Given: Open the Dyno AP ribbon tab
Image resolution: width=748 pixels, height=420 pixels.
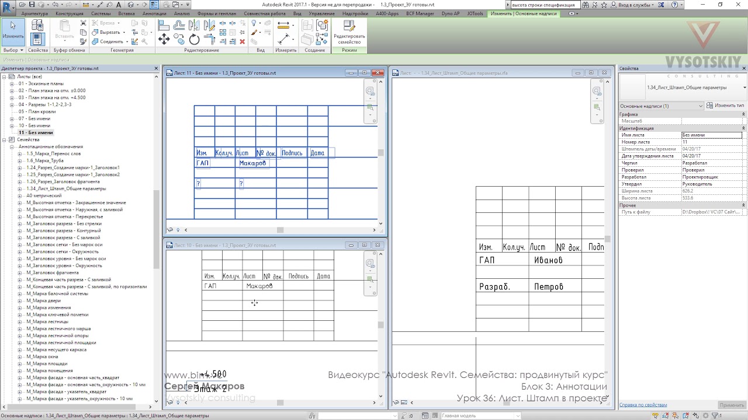Looking at the screenshot, I should click(451, 13).
